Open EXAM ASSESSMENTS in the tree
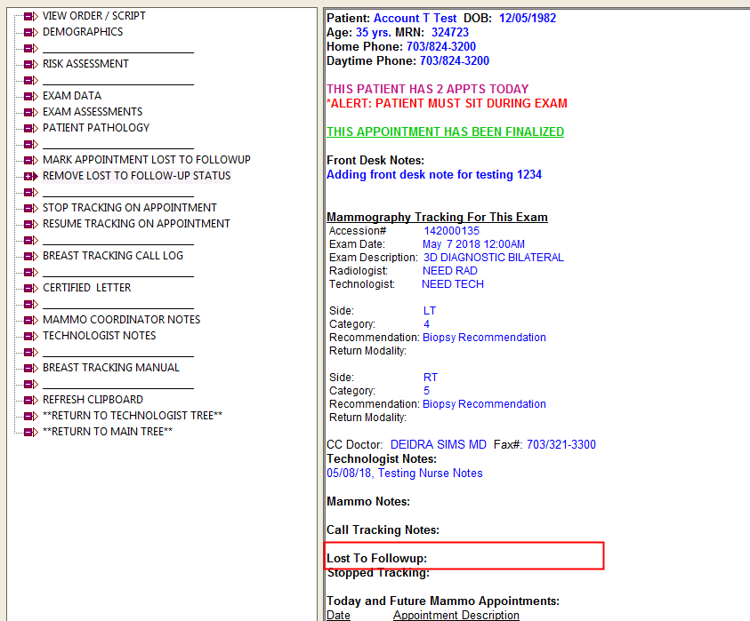 (x=93, y=112)
